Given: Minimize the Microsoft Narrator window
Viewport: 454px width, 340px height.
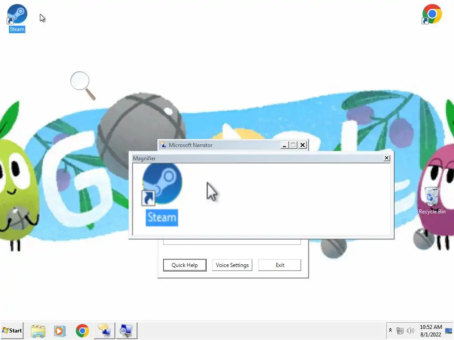Looking at the screenshot, I should coord(284,145).
